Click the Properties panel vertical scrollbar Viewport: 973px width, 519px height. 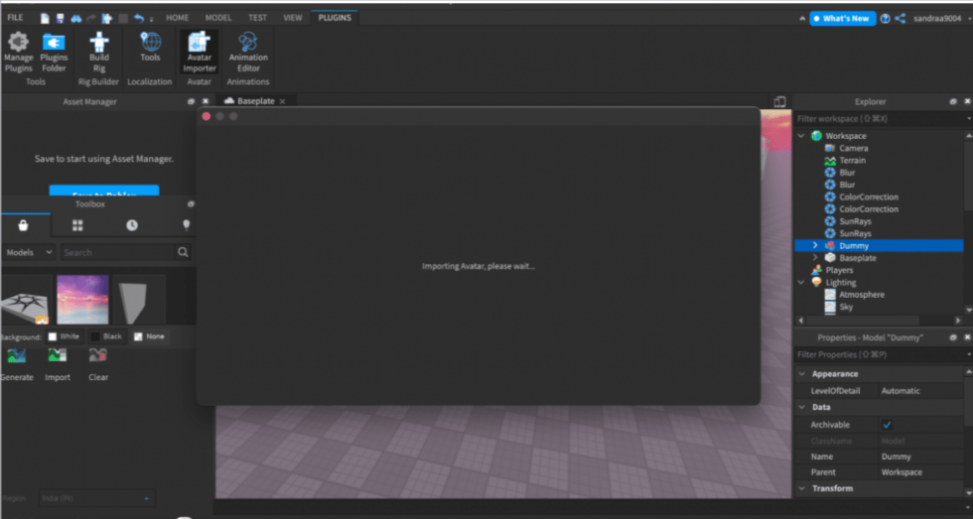point(969,401)
